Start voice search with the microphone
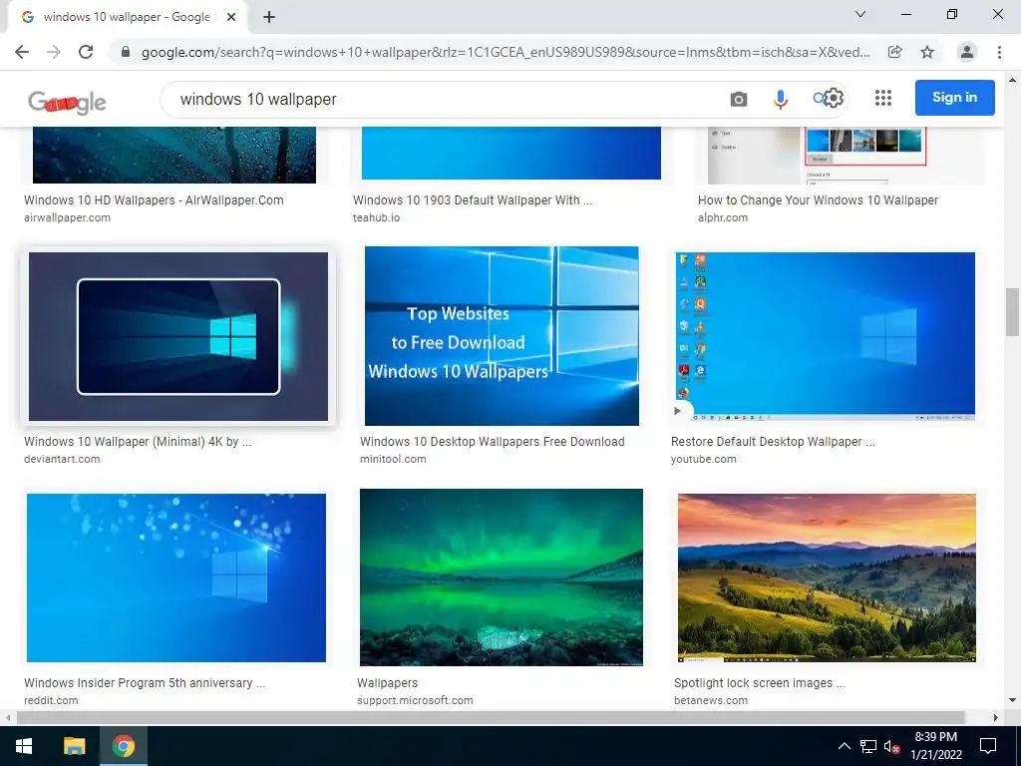Image resolution: width=1021 pixels, height=766 pixels. coord(780,99)
